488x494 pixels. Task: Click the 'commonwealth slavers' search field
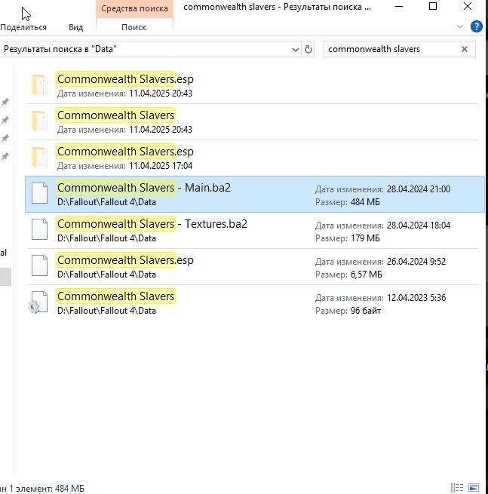click(391, 49)
